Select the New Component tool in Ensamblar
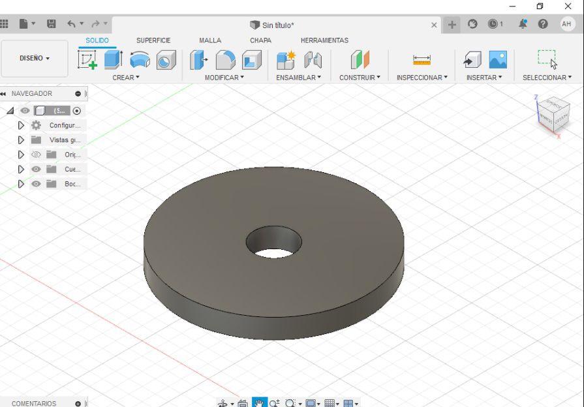Screen dimensions: 584x407 coord(286,60)
